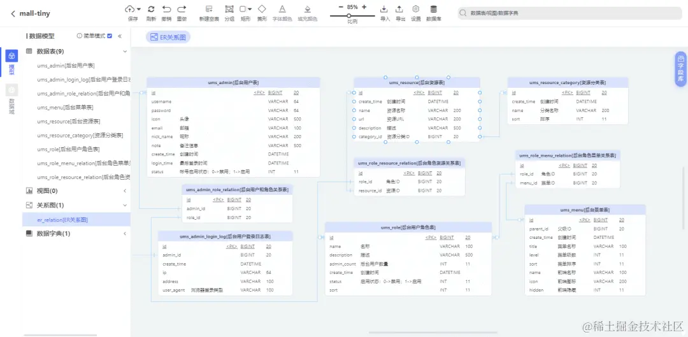
Task: Select ums_role_menu_relation in the tree
Action: 84,163
